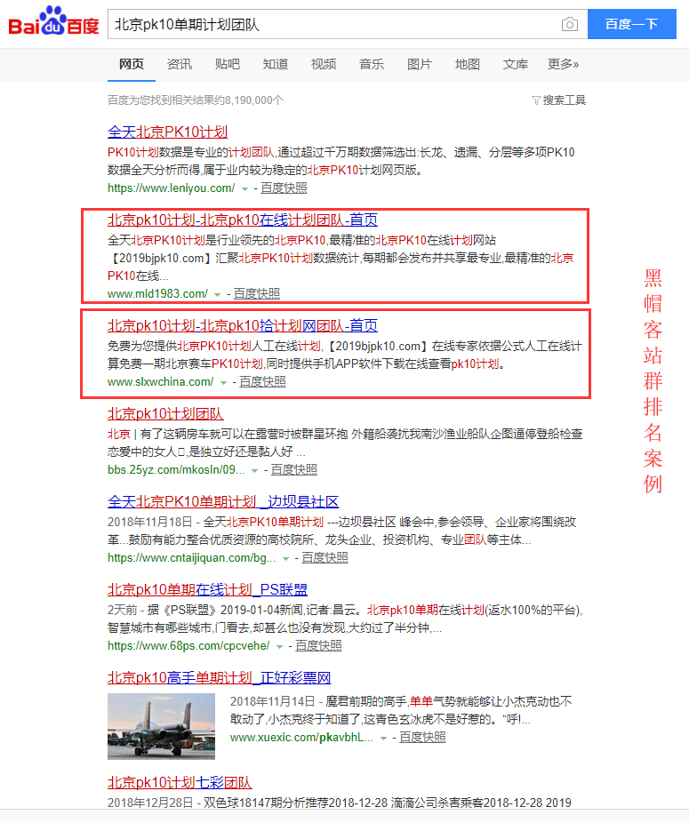Open 百度快照 for xuexic.com result
Screen dimensions: 689x823
pyautogui.click(x=423, y=738)
